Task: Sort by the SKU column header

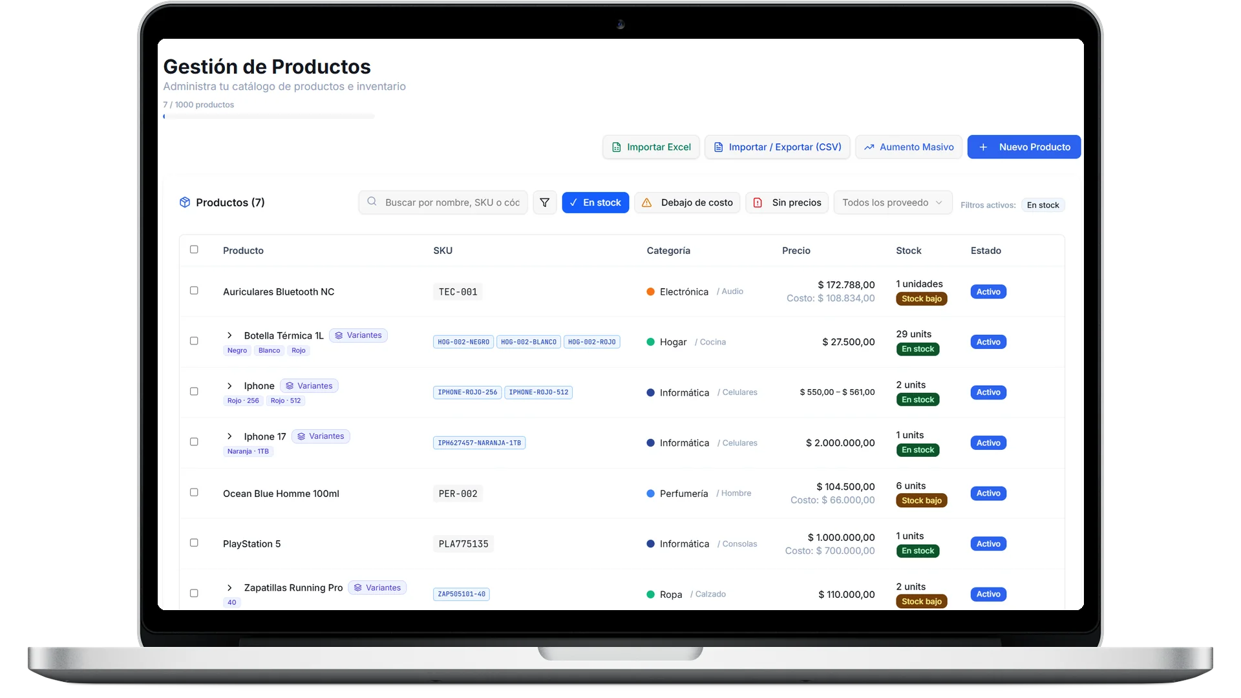Action: tap(443, 251)
